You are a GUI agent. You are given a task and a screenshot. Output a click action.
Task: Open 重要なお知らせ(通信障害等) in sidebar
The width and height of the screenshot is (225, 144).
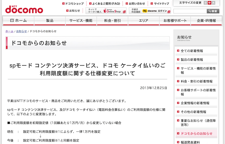196,123
